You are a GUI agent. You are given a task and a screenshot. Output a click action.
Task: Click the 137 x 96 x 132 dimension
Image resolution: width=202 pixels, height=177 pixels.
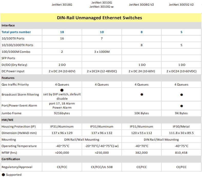(x=102, y=133)
